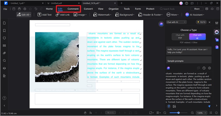Click the lightbulb prompt suggestions icon
Viewport: 221px width, 116px height.
(x=169, y=106)
